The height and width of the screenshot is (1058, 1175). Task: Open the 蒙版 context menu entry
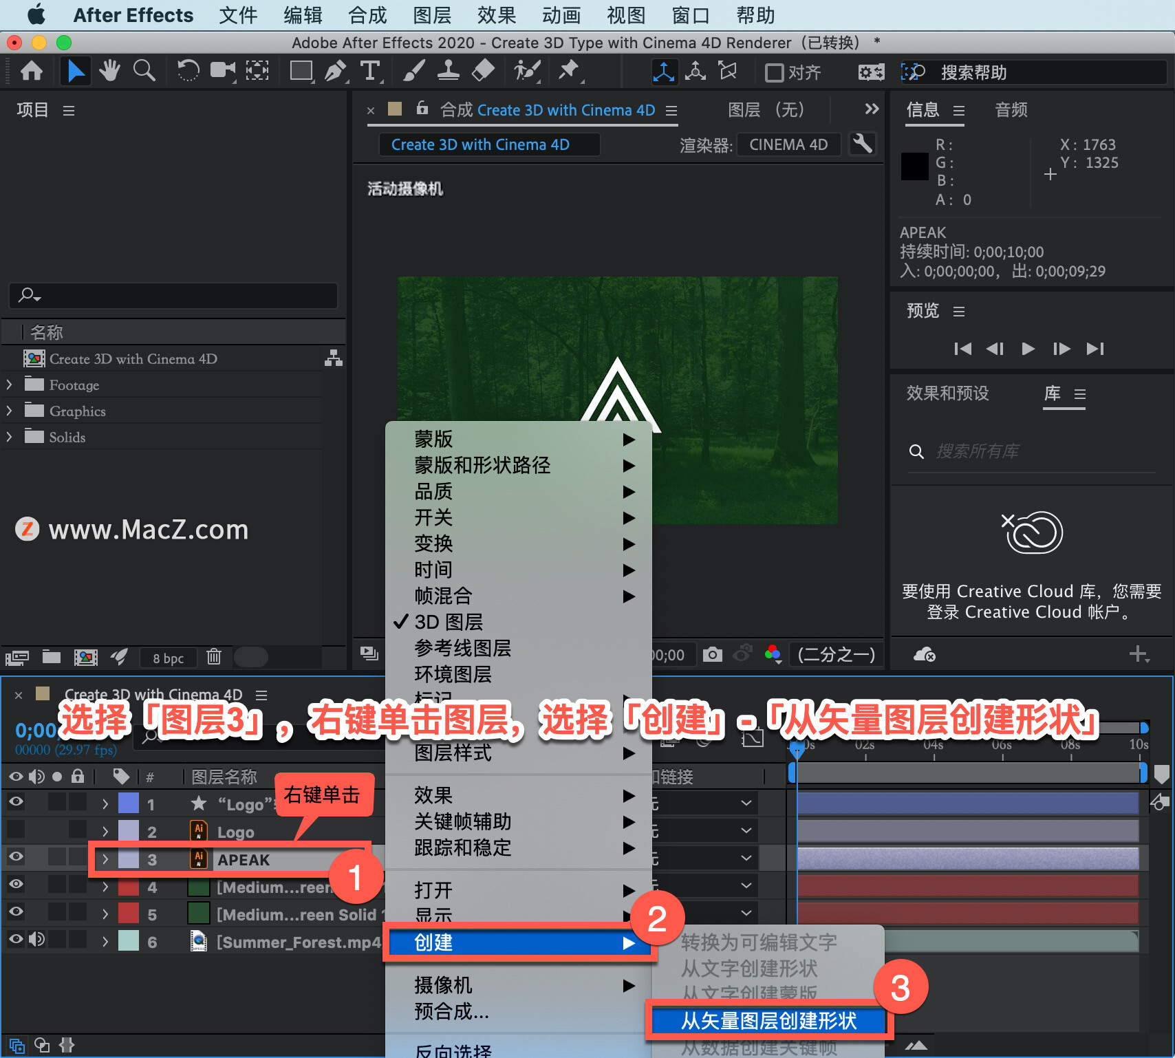(519, 439)
